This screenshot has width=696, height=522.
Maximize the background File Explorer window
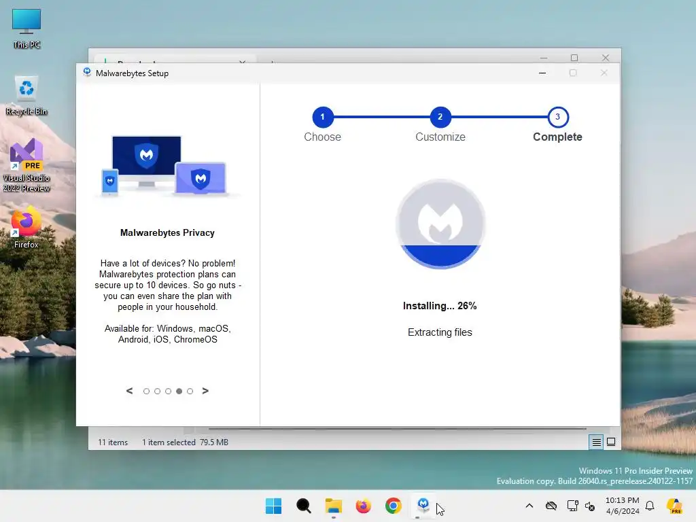pyautogui.click(x=574, y=58)
